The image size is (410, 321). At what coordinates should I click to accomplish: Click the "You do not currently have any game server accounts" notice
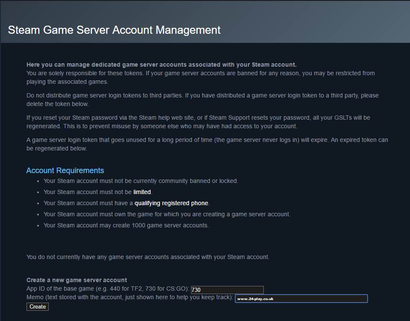click(x=148, y=257)
